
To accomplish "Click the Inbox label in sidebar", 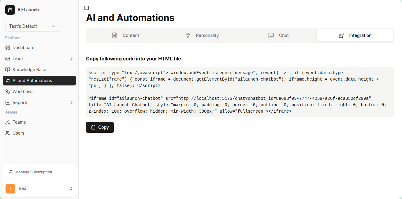I will pos(18,59).
